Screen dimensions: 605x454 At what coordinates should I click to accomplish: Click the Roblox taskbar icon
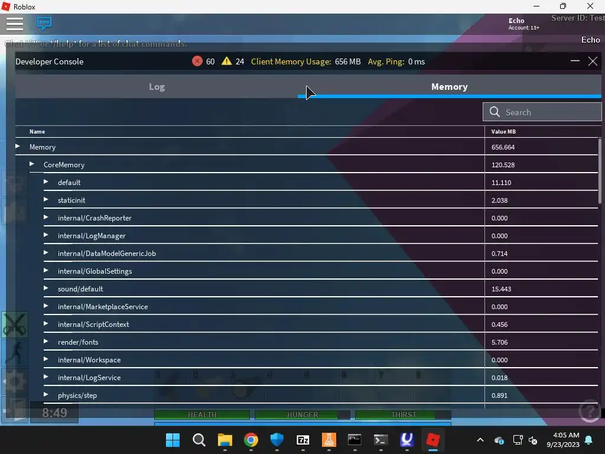[432, 440]
